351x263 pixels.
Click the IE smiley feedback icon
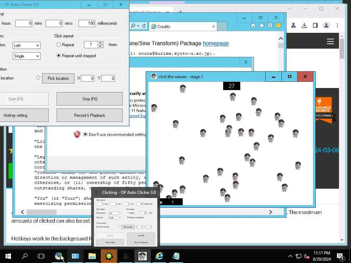point(278,26)
